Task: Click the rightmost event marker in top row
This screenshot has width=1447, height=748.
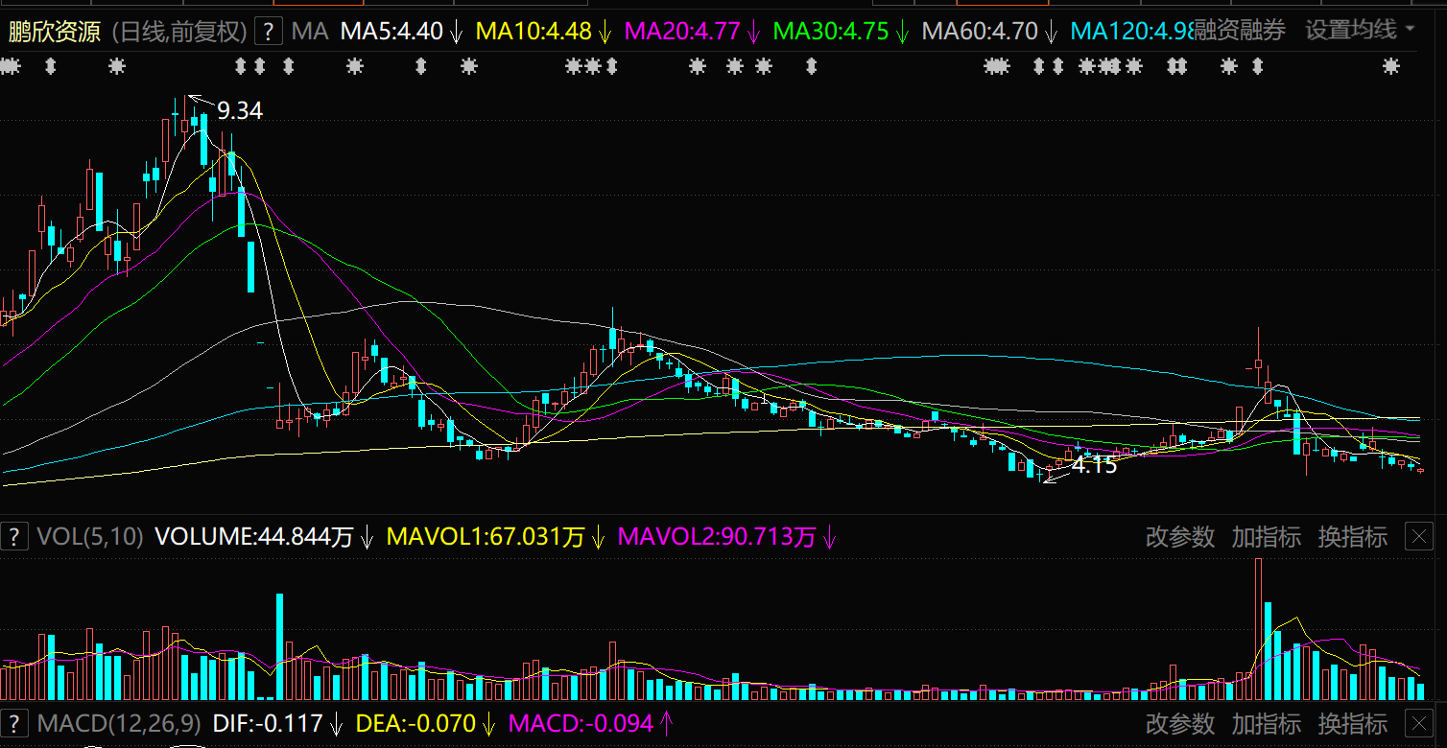Action: tap(1390, 66)
